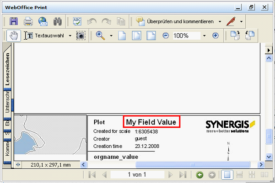Screen dimensions: 275x183
Task: Click the fit page icon
Action: 136,36
